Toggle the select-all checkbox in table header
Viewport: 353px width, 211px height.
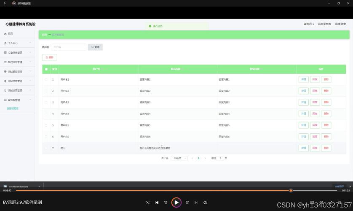coord(46,69)
